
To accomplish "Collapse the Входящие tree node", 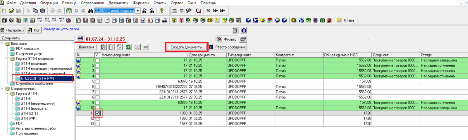I will coord(3,44).
